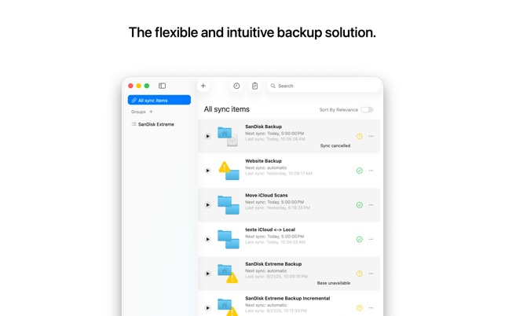
Task: Add a new group with plus icon
Action: 152,112
